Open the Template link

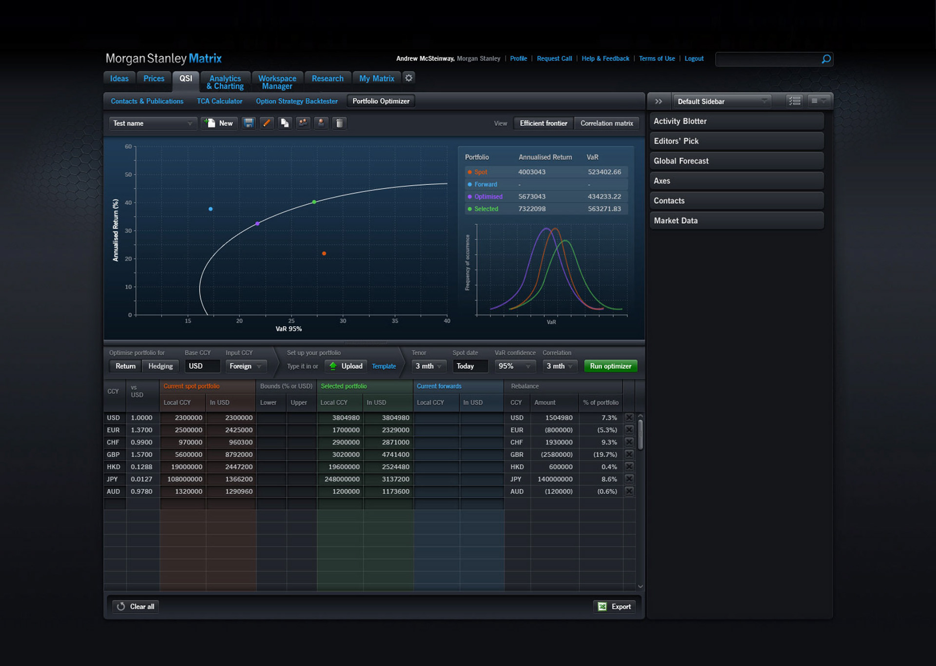[x=384, y=367]
